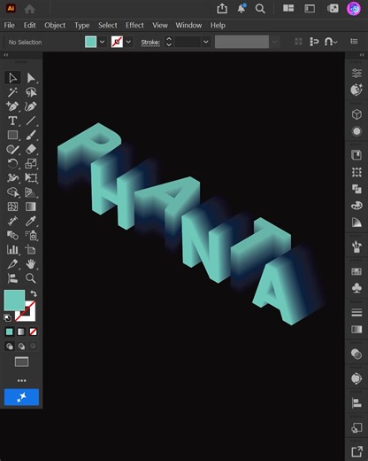This screenshot has height=461, width=368.
Task: Switch to Draw Normal mode
Action: pyautogui.click(x=10, y=346)
